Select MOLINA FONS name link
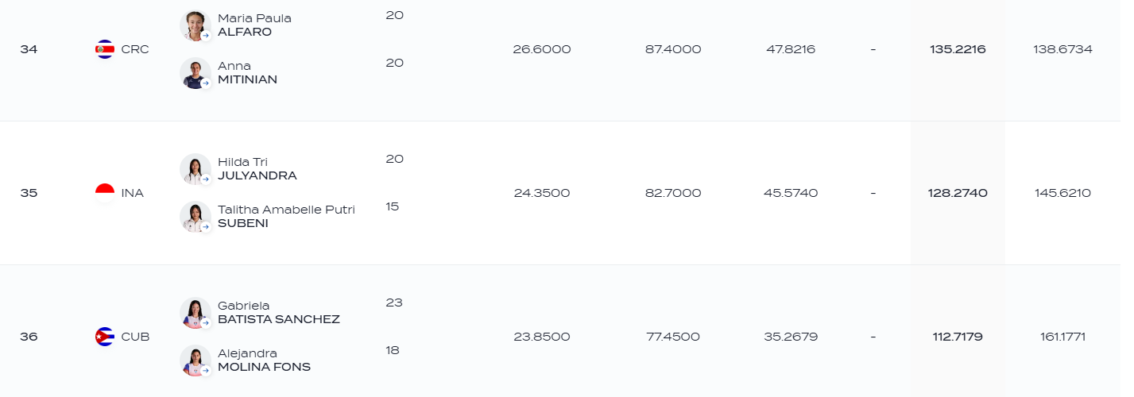 click(x=264, y=368)
